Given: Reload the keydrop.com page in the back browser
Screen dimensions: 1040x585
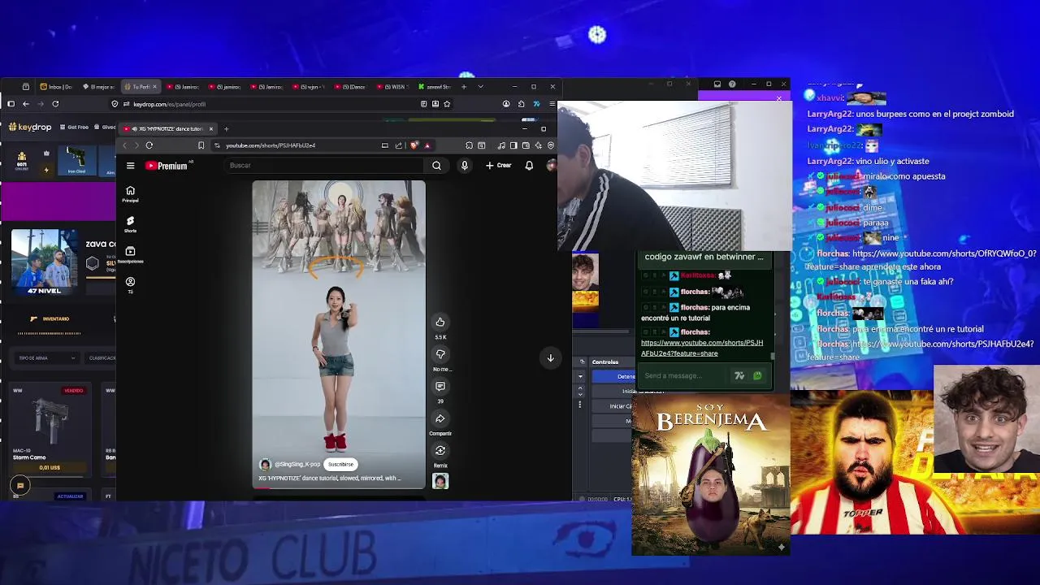Looking at the screenshot, I should pyautogui.click(x=55, y=104).
